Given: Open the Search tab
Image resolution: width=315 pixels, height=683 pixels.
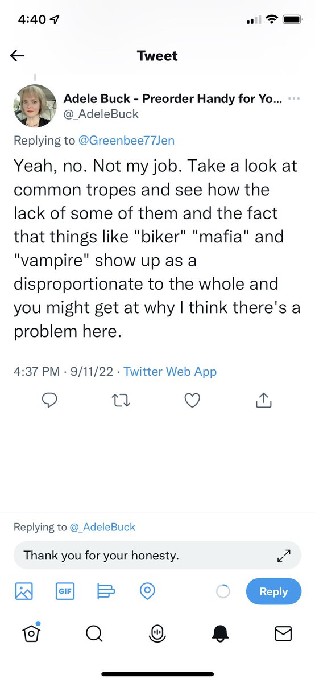Looking at the screenshot, I should point(94,633).
